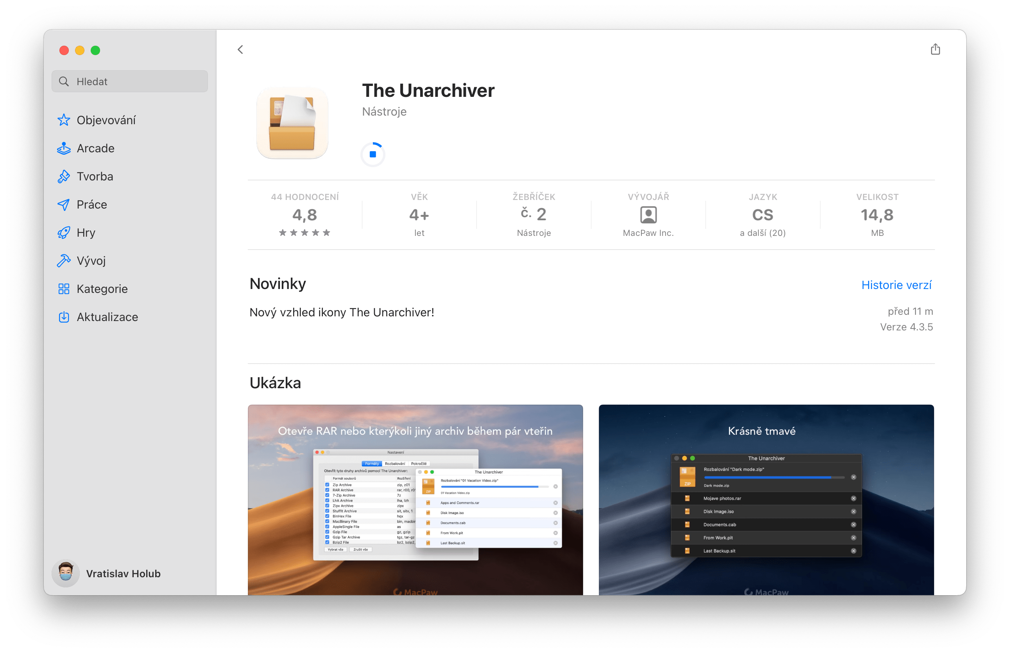
Task: Select Arcade sidebar item
Action: click(x=95, y=148)
